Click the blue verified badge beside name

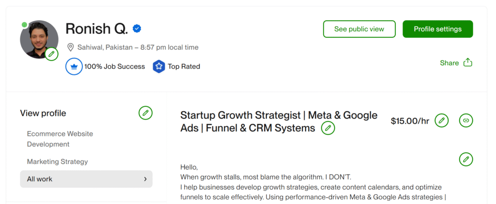137,29
